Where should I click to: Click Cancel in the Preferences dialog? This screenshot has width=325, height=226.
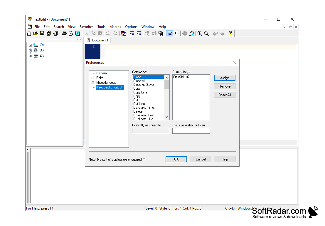point(201,159)
